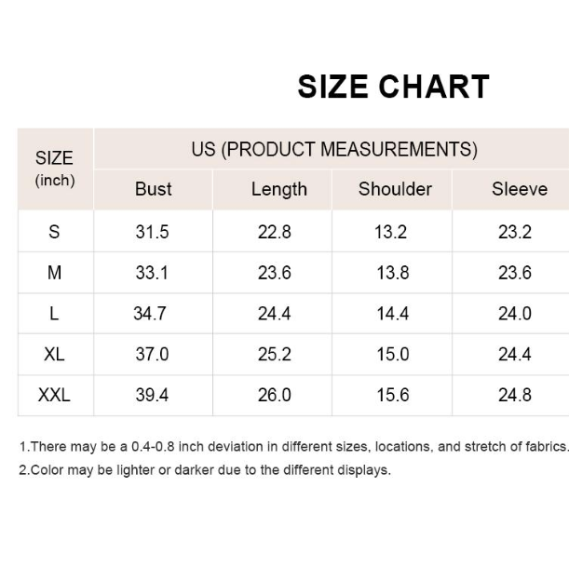The image size is (569, 568).
Task: Click the US (PRODUCT MEASUREMENTS) header
Action: tap(334, 149)
